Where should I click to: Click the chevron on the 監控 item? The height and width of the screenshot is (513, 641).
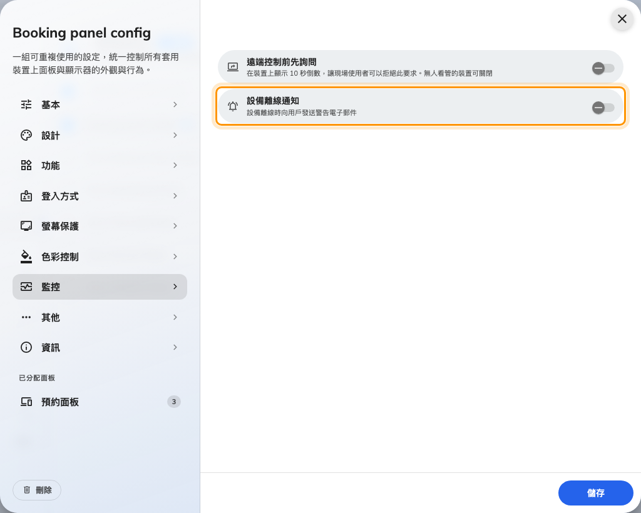point(175,287)
